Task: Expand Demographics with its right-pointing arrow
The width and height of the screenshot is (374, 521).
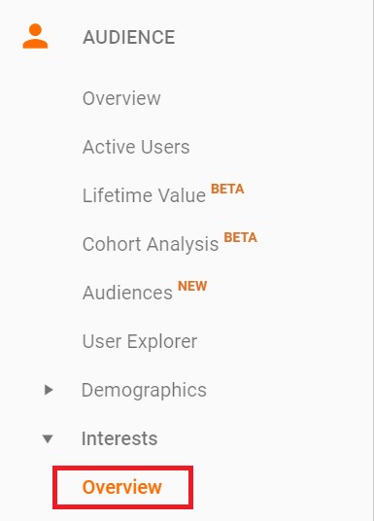Action: 49,390
